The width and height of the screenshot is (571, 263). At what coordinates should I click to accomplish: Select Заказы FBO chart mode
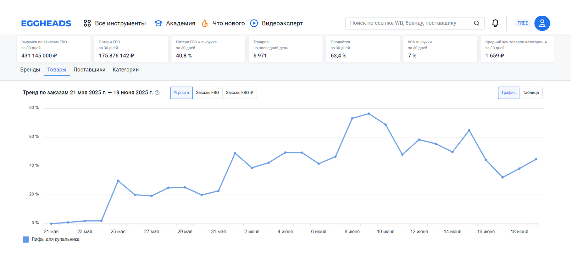[207, 93]
